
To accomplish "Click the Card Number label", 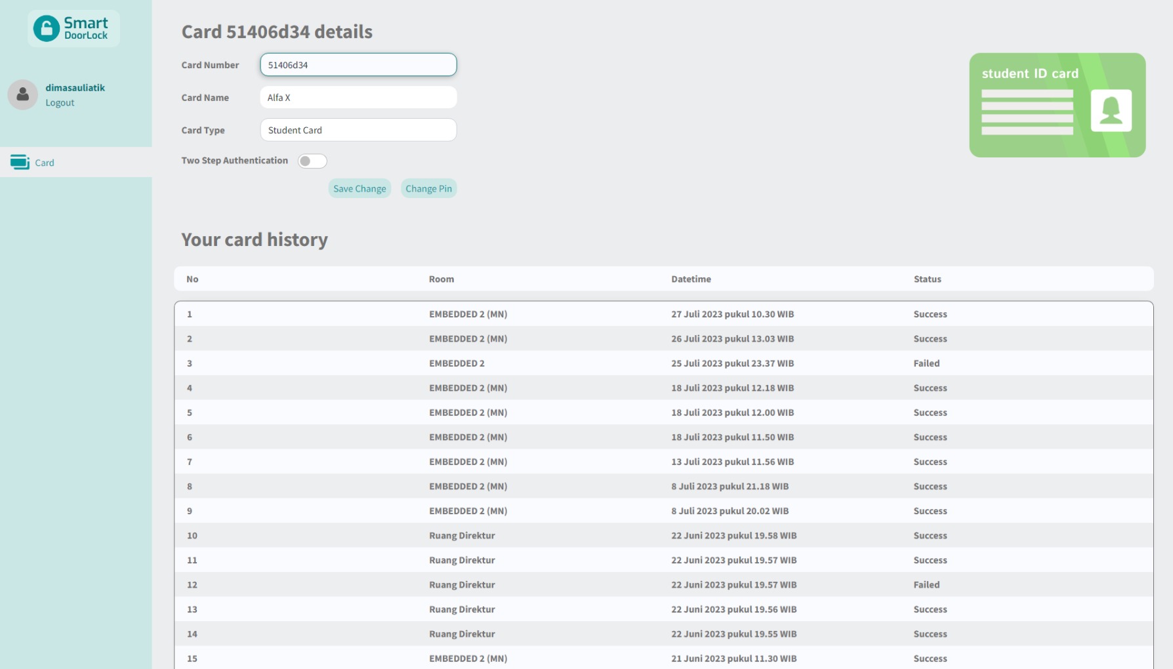I will tap(210, 65).
